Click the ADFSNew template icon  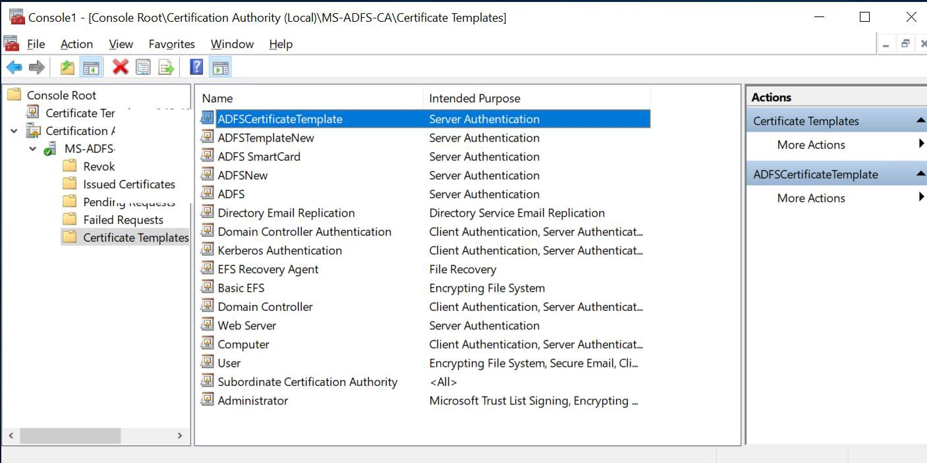208,175
